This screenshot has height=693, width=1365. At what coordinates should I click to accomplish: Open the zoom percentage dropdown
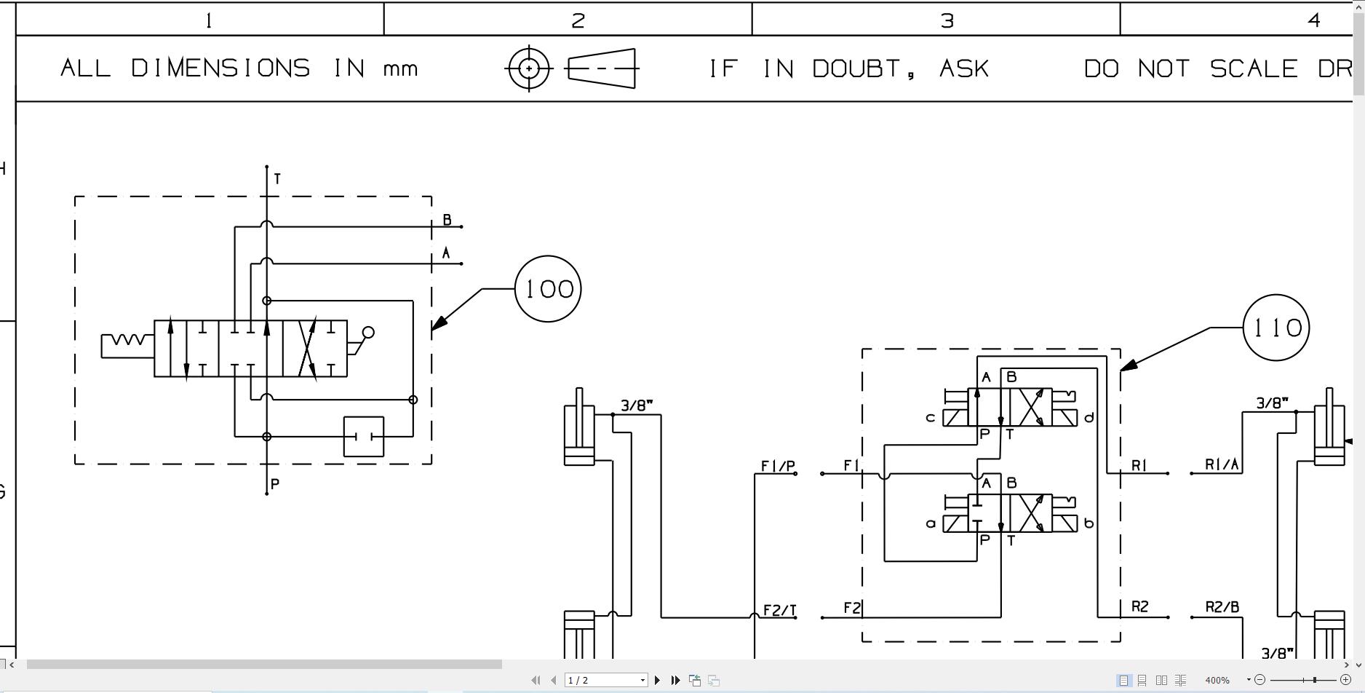1249,680
